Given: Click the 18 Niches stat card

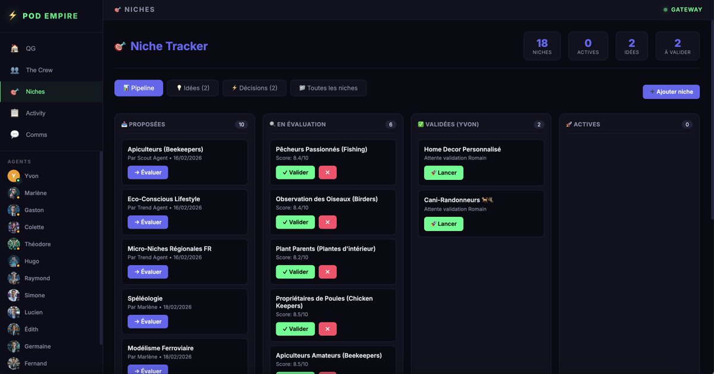Looking at the screenshot, I should (x=542, y=46).
